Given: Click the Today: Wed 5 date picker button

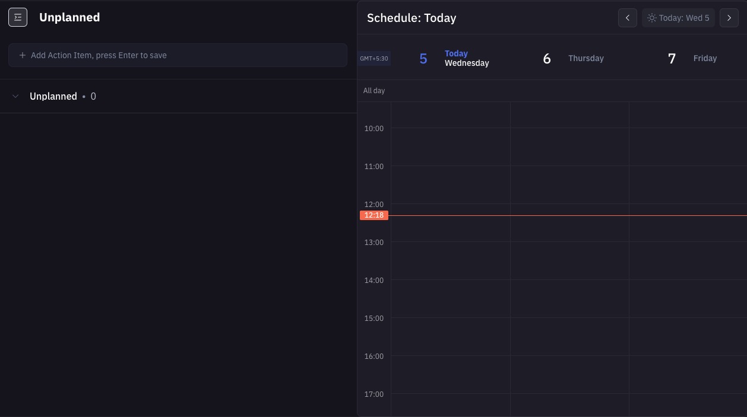Looking at the screenshot, I should (x=679, y=18).
